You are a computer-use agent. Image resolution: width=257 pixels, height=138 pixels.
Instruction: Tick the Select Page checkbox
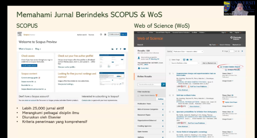tap(170, 59)
